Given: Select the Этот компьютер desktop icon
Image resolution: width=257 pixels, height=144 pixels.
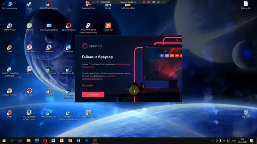Looking at the screenshot, I should [10, 5].
